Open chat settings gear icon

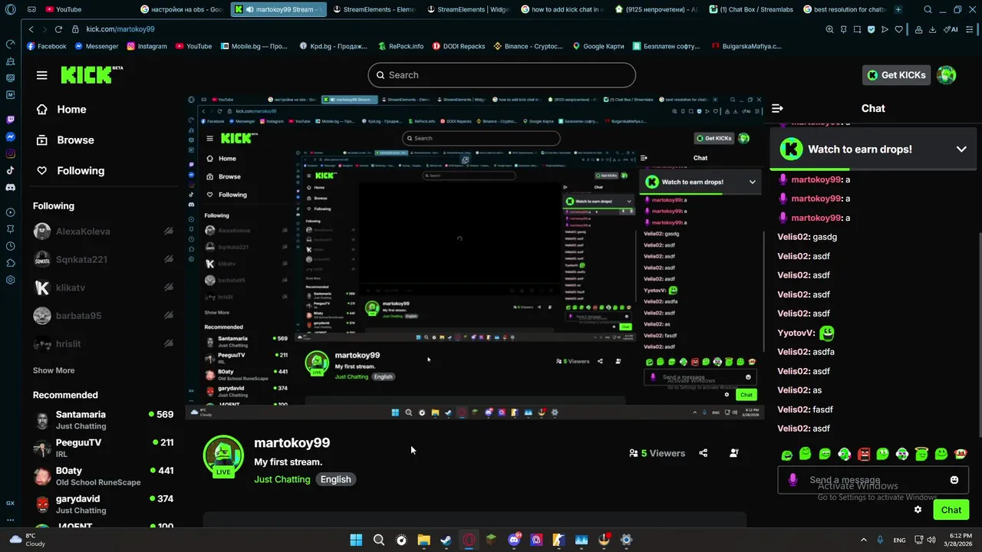[x=918, y=510]
